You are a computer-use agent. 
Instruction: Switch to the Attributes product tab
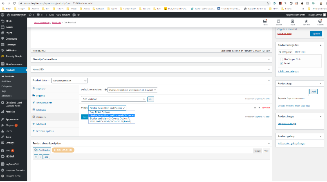[40, 110]
